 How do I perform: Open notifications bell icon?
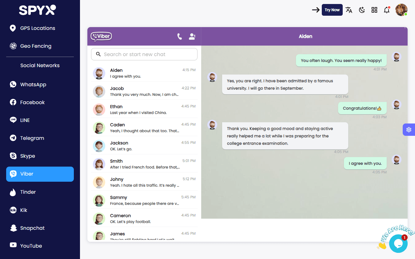[387, 10]
